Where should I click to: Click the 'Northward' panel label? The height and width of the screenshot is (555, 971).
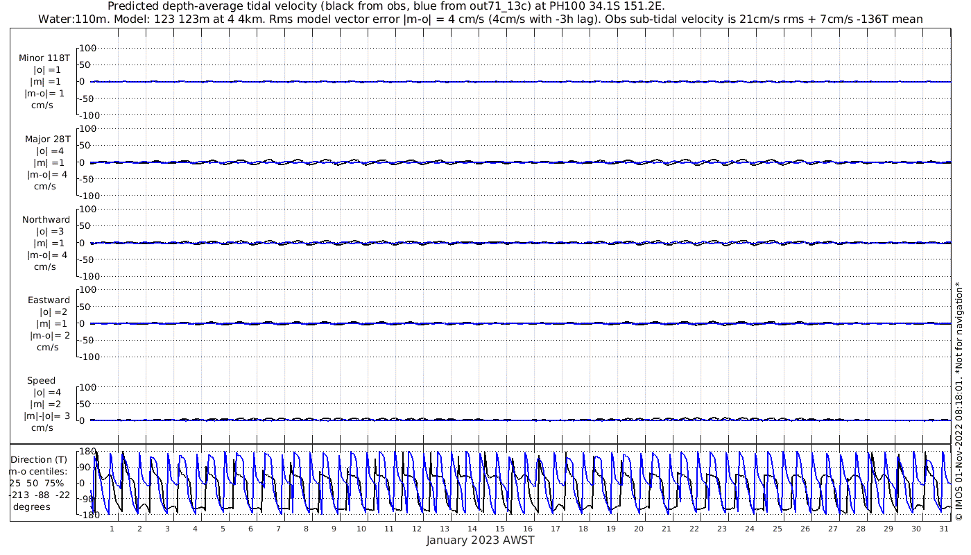(46, 219)
